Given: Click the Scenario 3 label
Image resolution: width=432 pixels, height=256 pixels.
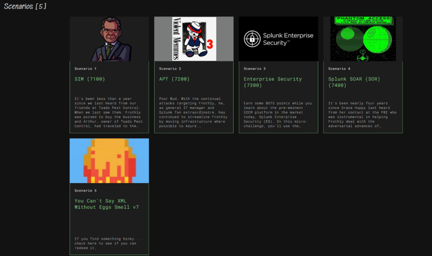Looking at the screenshot, I should (255, 69).
